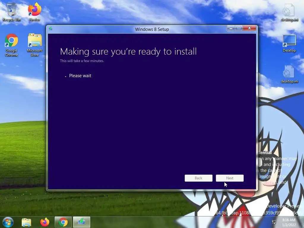The width and height of the screenshot is (304, 228).
Task: Minimize the Windows 8 Setup window
Action: pyautogui.click(x=231, y=28)
